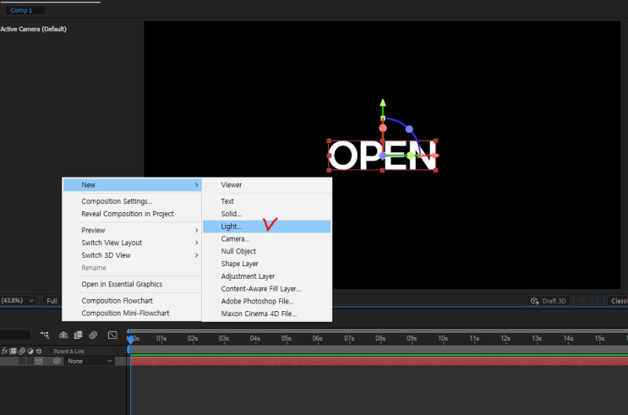The height and width of the screenshot is (415, 628).
Task: Click the Active Camera (Default) label
Action: tap(33, 29)
